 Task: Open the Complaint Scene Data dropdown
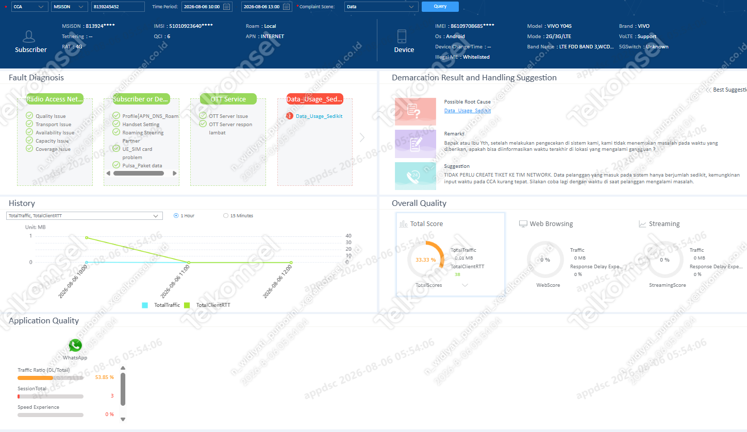click(x=381, y=7)
